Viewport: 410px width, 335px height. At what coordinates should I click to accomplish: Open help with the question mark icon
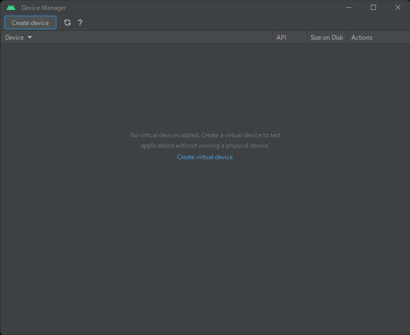pos(80,23)
